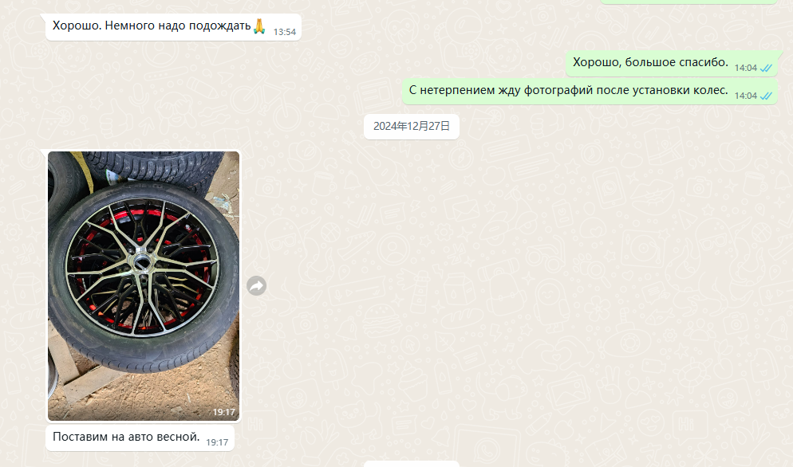Click the forward arrow icon beside the photo
The height and width of the screenshot is (467, 793).
tap(256, 286)
